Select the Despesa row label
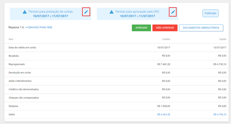The height and width of the screenshot is (124, 231). click(13, 106)
